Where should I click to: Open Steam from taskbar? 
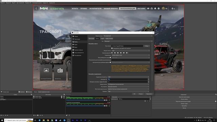[x=60, y=120]
